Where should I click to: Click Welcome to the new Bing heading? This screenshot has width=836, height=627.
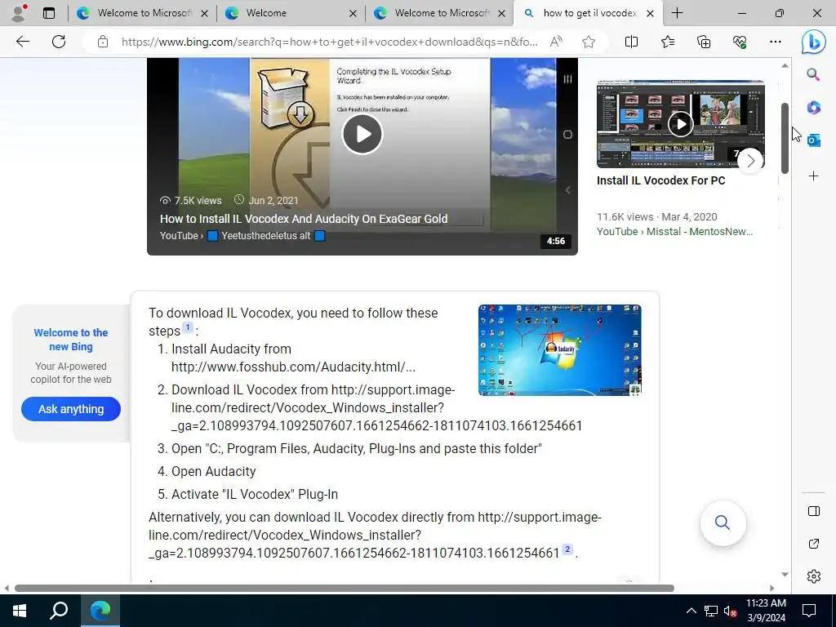71,340
